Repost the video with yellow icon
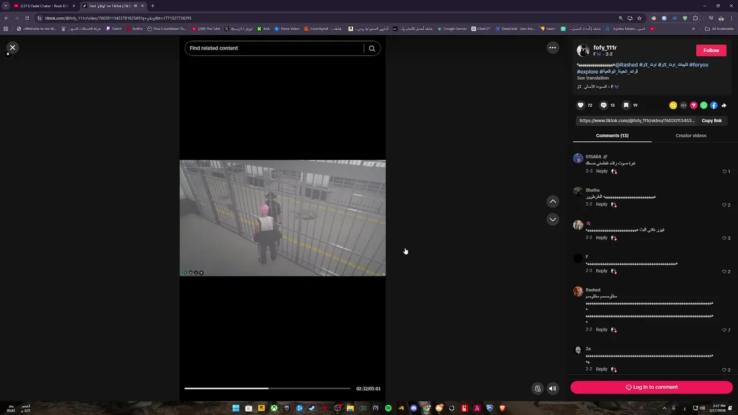Screen dimensions: 738x415 coord(673,105)
